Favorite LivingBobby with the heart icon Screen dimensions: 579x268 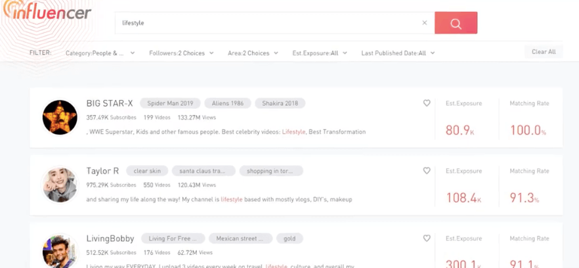[427, 238]
